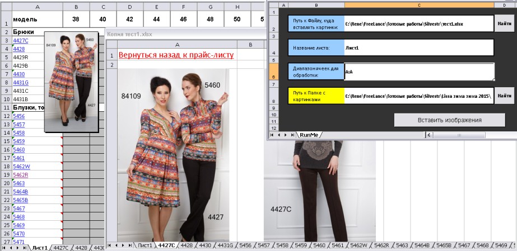
Task: Open the RunMe sheet tab
Action: 309,135
